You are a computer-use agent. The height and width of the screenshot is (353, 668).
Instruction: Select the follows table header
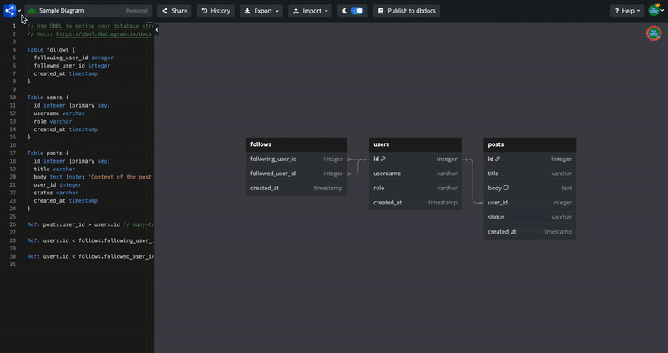tap(296, 144)
